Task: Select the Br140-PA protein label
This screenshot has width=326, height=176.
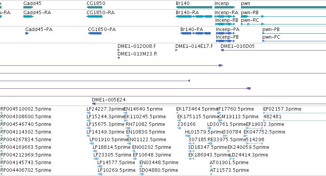Action: pos(192,29)
